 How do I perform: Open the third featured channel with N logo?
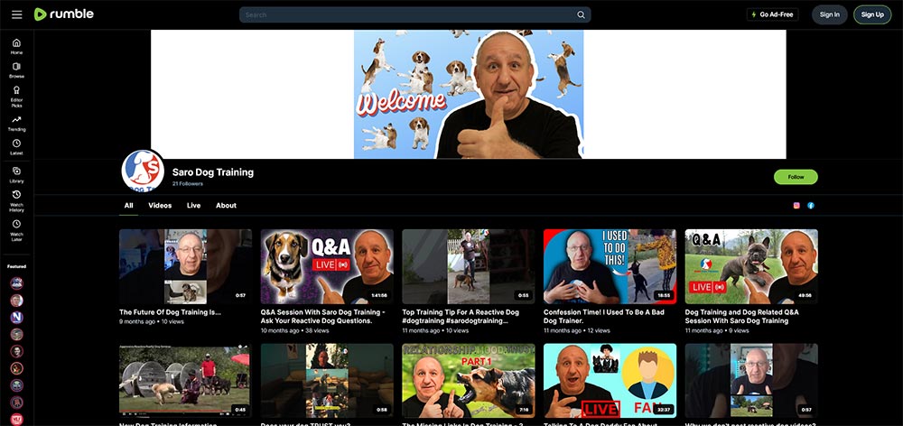(x=16, y=317)
